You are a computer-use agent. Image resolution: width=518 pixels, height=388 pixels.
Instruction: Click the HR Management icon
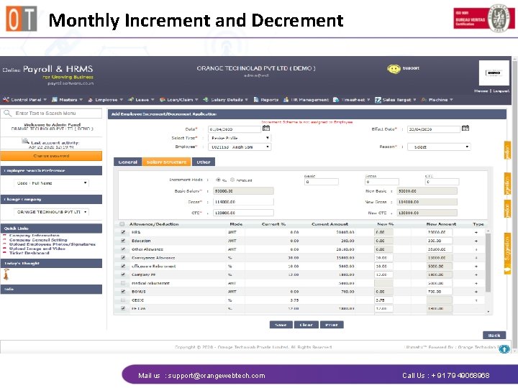[x=286, y=100]
